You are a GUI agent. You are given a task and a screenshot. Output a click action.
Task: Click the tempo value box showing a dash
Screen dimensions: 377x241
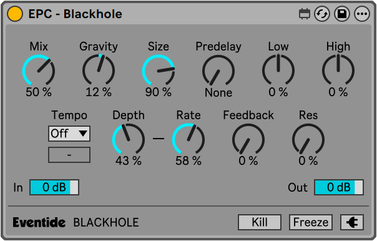pos(69,155)
